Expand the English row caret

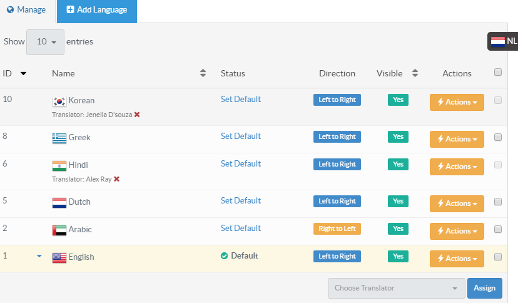coord(39,256)
